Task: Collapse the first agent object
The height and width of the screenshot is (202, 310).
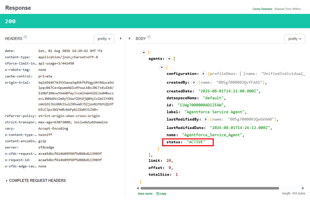Action: pos(162,68)
